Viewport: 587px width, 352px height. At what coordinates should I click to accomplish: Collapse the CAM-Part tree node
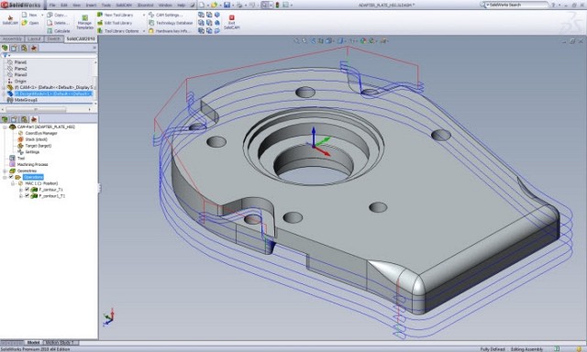click(5, 127)
